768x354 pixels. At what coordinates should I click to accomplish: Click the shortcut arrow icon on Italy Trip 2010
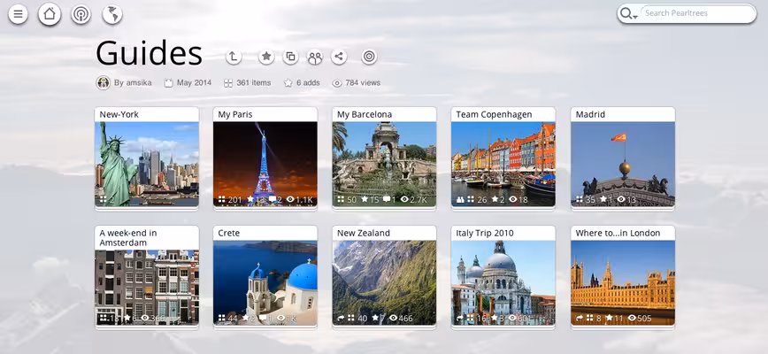[x=460, y=319]
